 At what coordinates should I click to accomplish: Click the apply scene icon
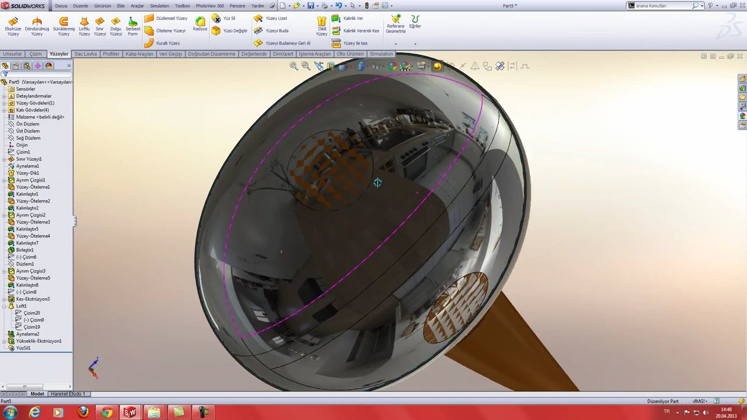tap(405, 66)
